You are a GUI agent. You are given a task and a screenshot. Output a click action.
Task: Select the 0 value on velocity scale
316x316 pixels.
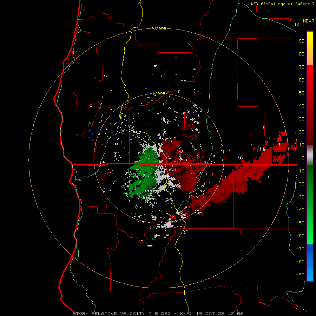303,158
